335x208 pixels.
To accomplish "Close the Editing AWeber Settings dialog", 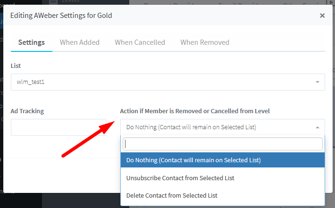I will coord(322,16).
